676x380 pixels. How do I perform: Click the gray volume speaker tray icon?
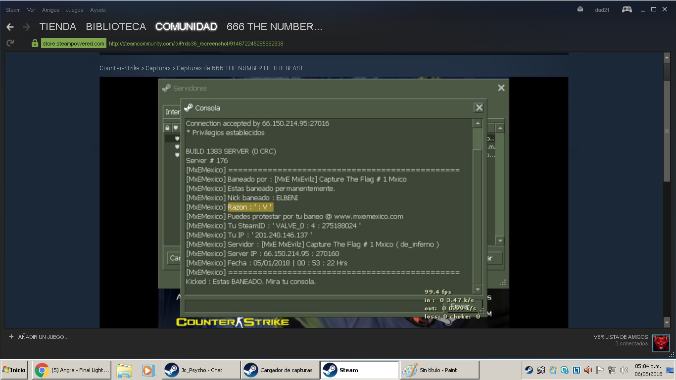pyautogui.click(x=624, y=370)
